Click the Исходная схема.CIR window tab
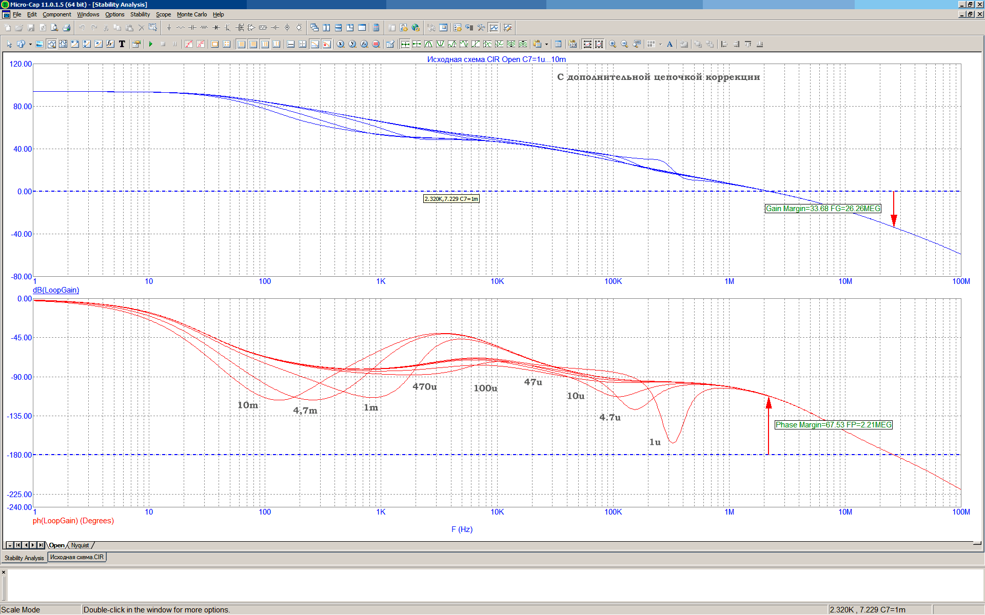Screen dimensions: 985x615 tap(77, 557)
